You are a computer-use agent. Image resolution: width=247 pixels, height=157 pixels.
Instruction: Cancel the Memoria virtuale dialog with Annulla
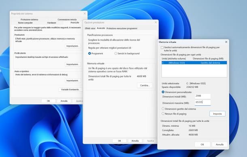[x=219, y=144]
